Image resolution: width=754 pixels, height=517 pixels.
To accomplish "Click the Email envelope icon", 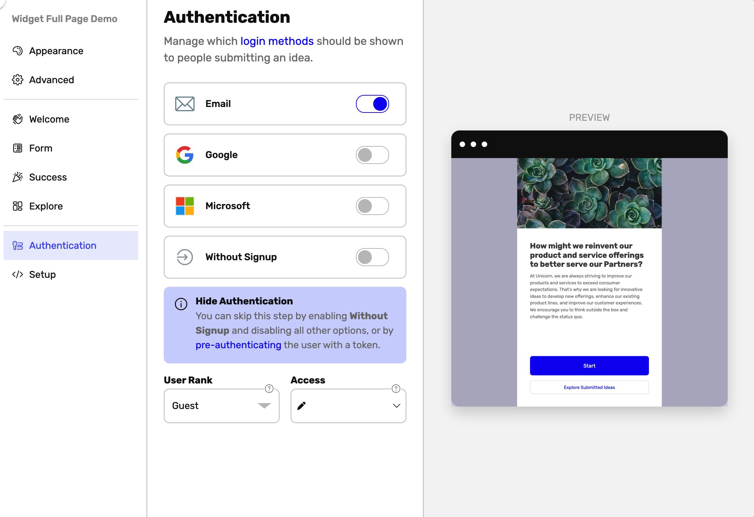I will click(184, 104).
